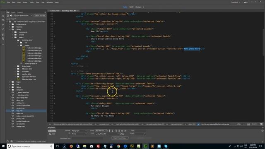
Task: Select bootstrap-slider.lbi in the file tree
Action: (31, 63)
